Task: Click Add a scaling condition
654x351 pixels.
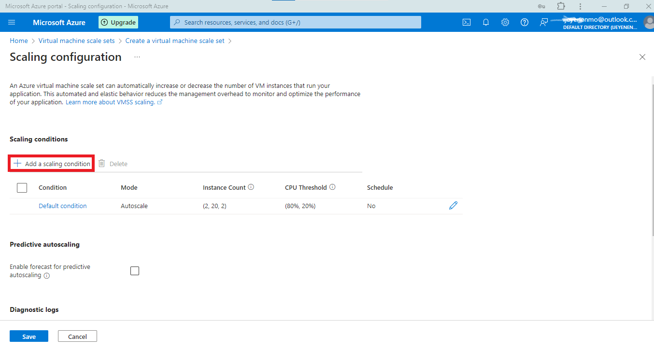Action: coord(52,164)
